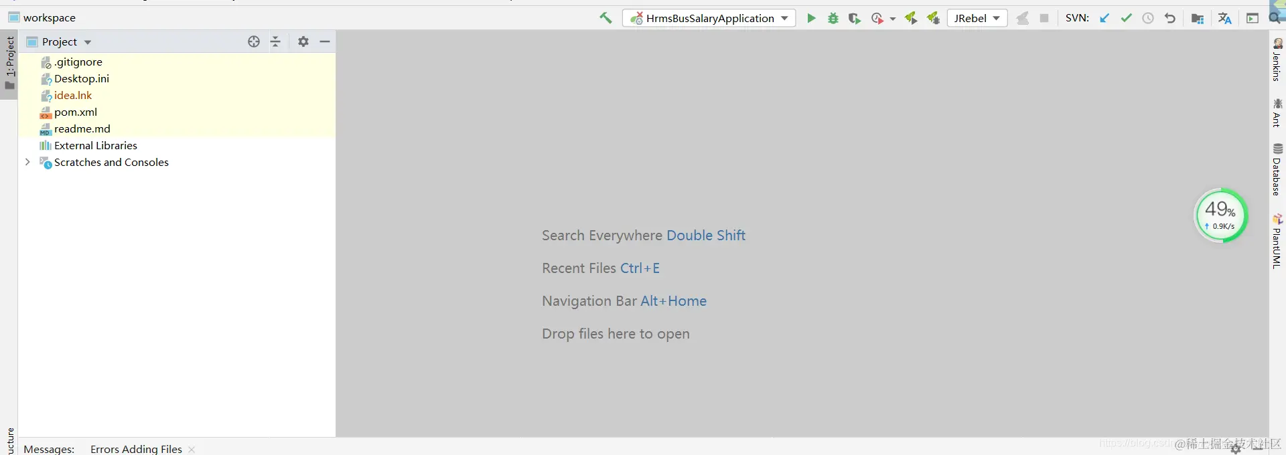
Task: Click the Messages label at bottom
Action: 49,449
